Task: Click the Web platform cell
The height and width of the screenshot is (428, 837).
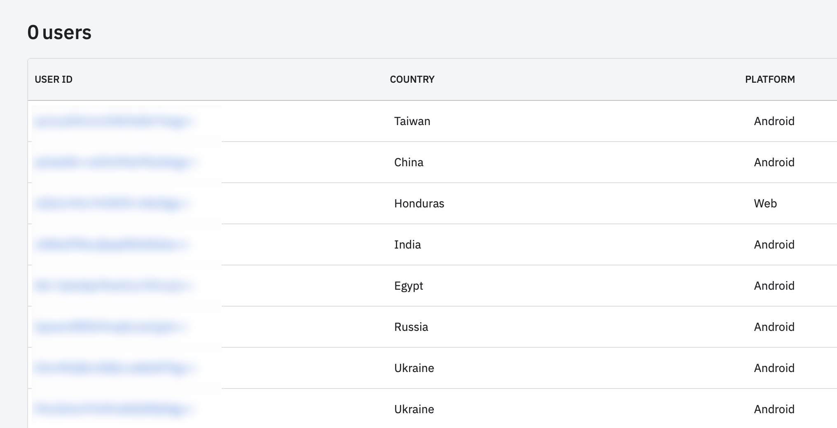Action: tap(765, 204)
